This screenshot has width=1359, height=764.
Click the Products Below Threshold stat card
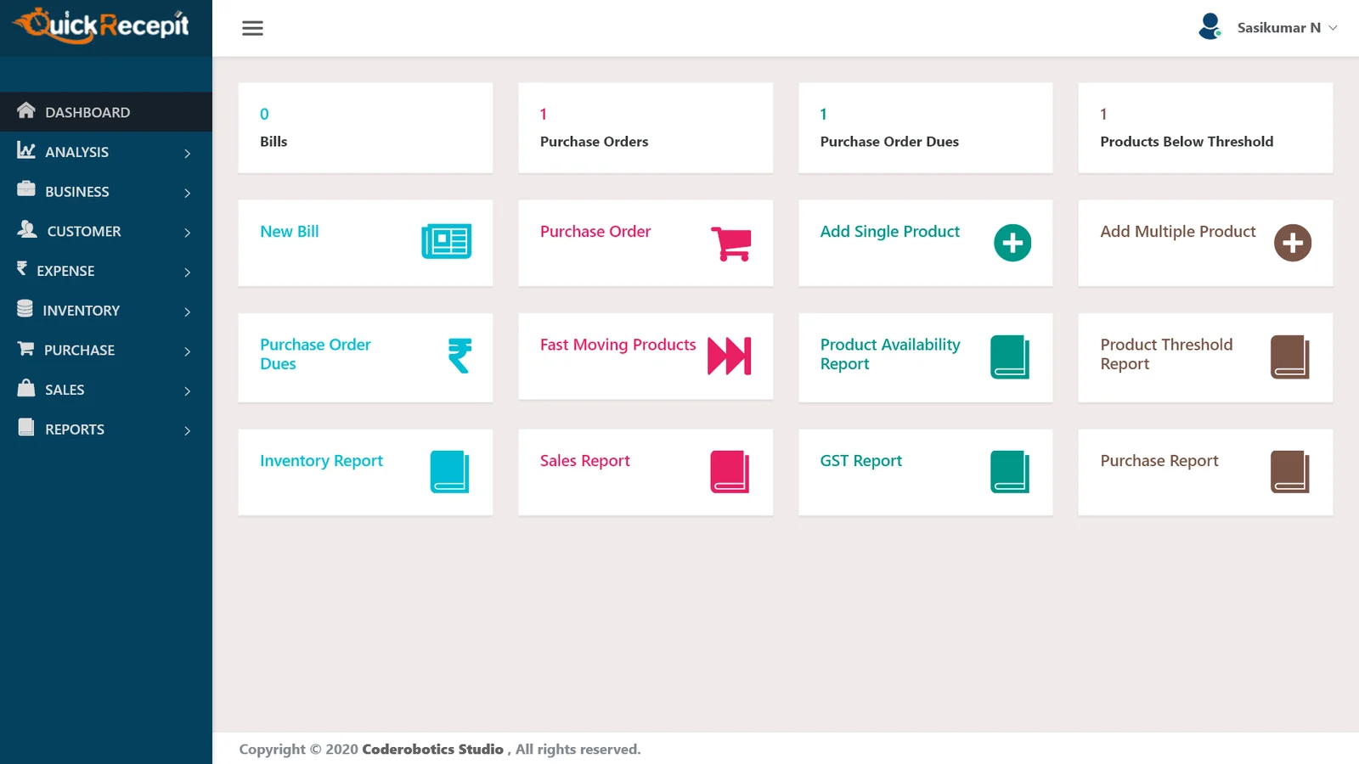pos(1205,128)
